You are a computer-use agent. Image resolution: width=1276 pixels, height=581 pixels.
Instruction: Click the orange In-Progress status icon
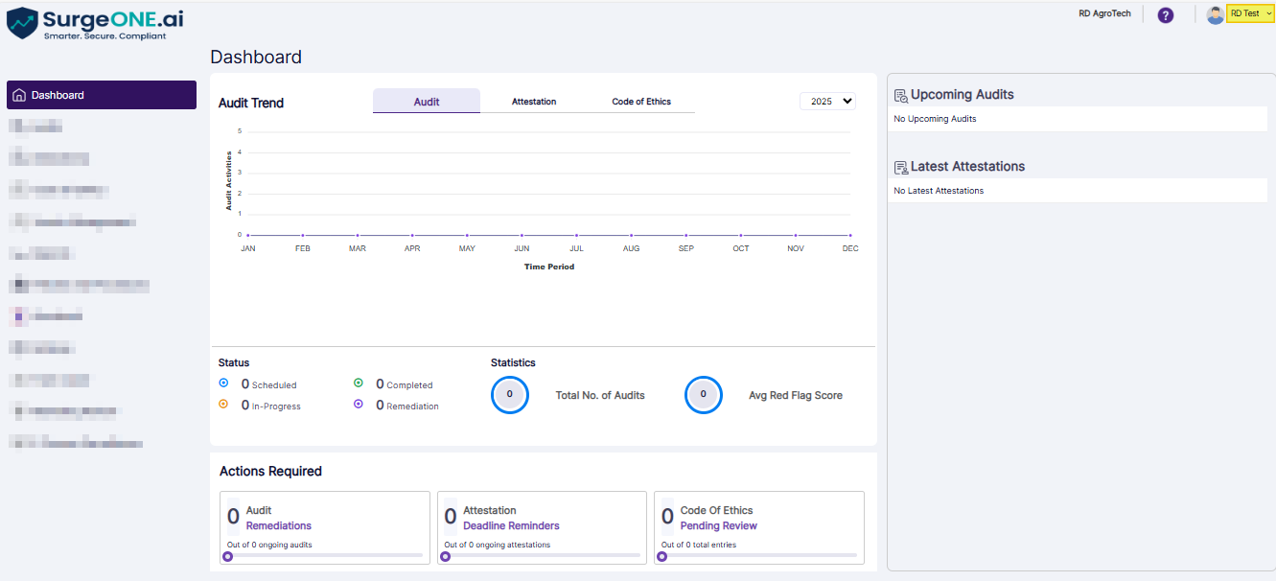tap(224, 404)
